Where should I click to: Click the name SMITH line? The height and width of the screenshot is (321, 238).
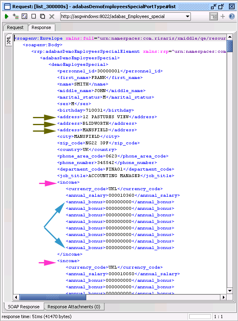pyautogui.click(x=83, y=84)
